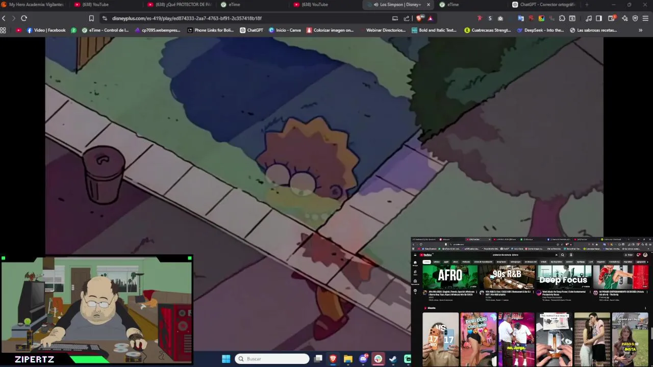Open the YouTube bookmark icon
The image size is (653, 367).
click(19, 31)
